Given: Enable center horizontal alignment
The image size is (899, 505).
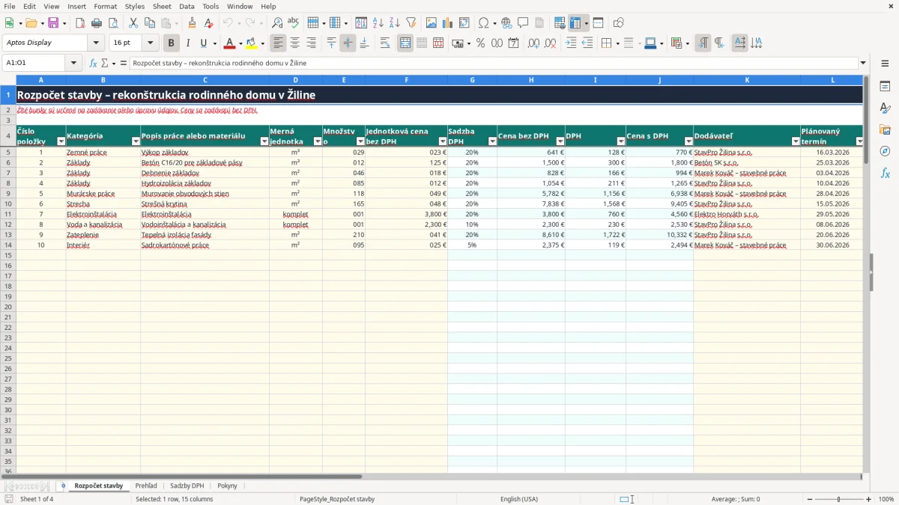Looking at the screenshot, I should tap(295, 43).
